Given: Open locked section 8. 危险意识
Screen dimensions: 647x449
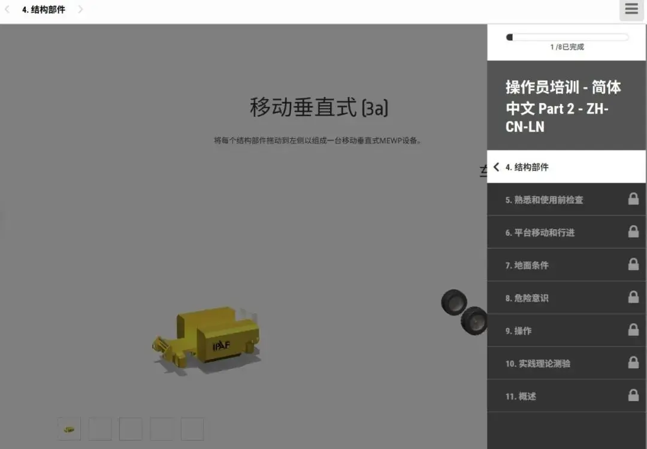Looking at the screenshot, I should pos(566,298).
